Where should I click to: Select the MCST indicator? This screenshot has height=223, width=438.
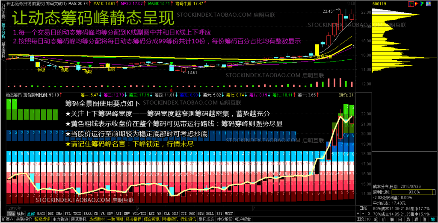point(229,214)
